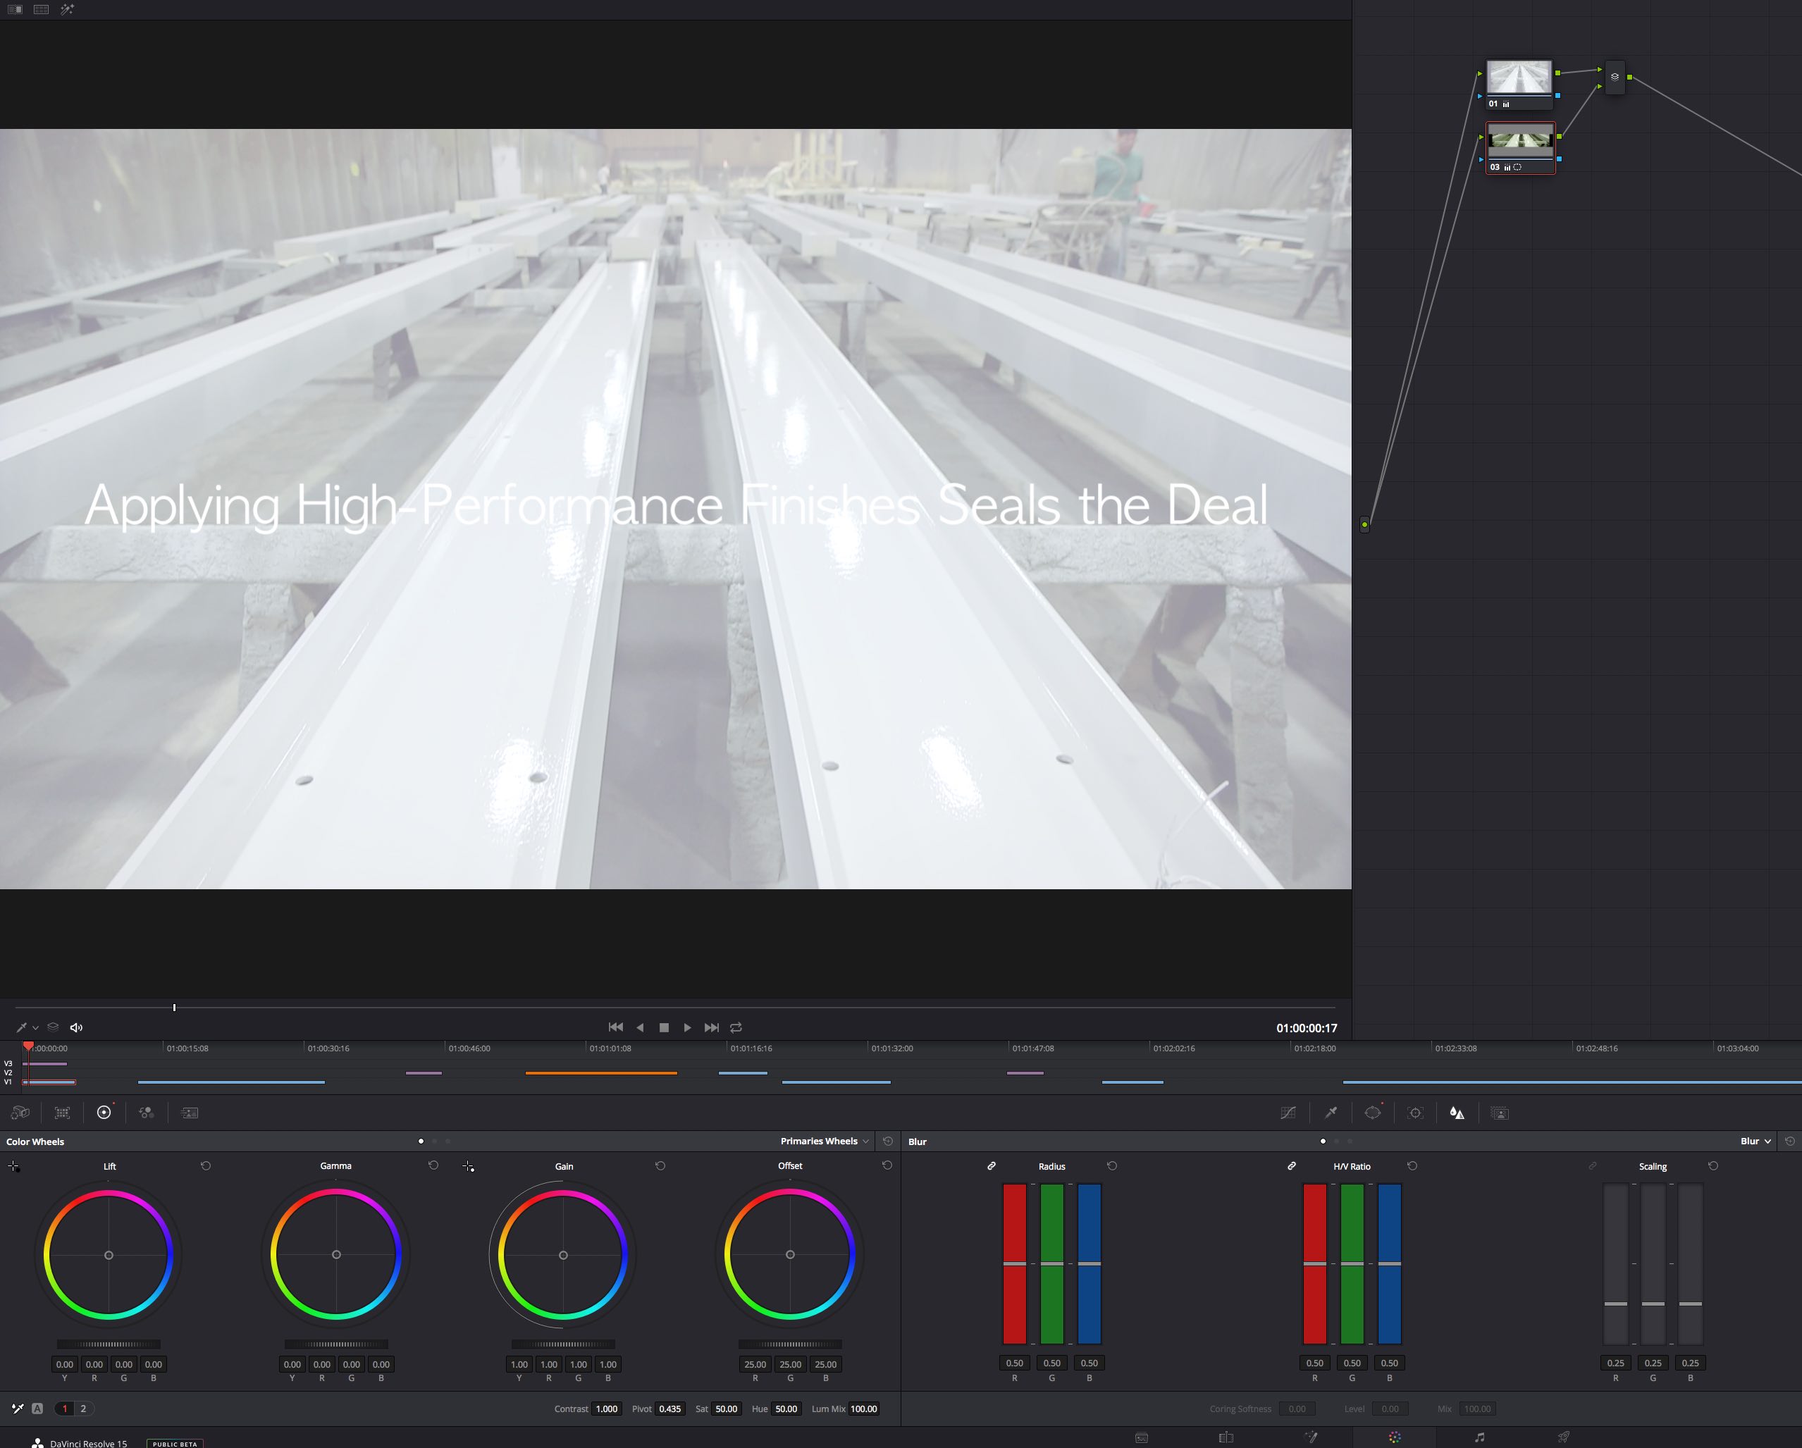Select node 01 in the node editor

point(1519,85)
